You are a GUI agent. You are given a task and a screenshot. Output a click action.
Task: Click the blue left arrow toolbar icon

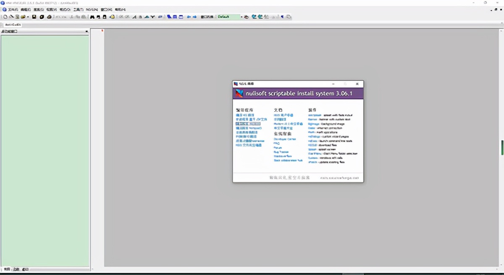[x=189, y=17]
